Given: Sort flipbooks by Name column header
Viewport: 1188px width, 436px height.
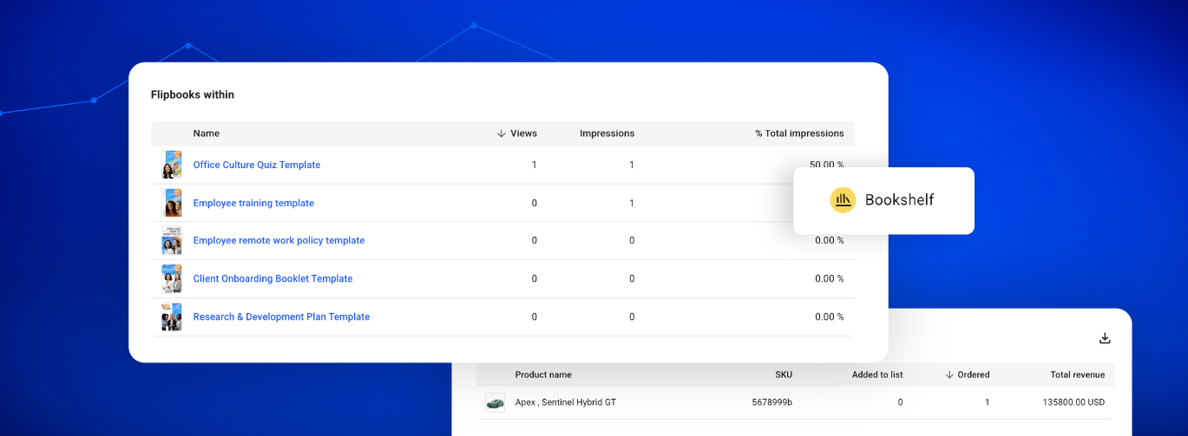Looking at the screenshot, I should click(207, 133).
